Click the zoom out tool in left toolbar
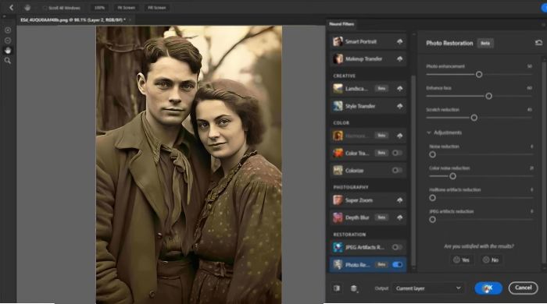This screenshot has height=304, width=547. tap(8, 41)
